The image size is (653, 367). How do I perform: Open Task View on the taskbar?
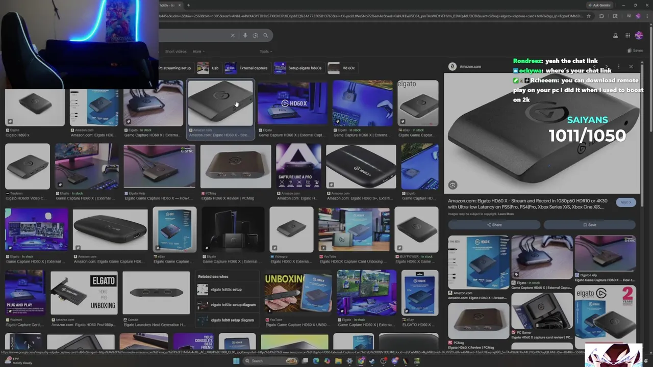click(x=305, y=361)
